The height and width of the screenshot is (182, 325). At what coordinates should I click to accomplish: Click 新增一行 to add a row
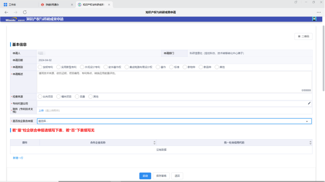point(18,157)
